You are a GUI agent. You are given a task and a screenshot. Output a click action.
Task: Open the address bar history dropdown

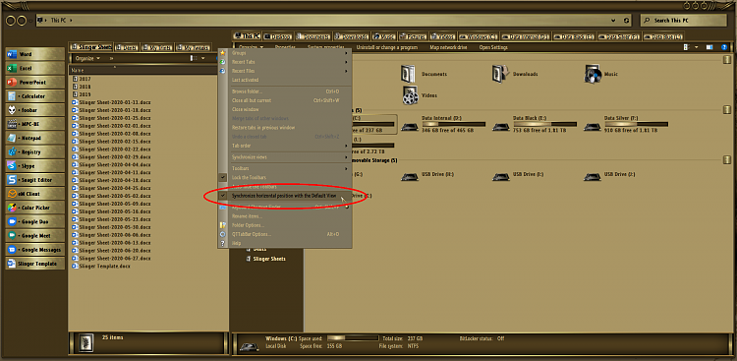[613, 21]
